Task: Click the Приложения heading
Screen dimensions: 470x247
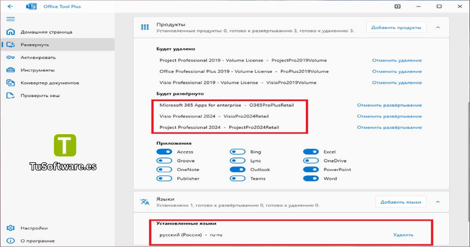Action: coord(174,143)
